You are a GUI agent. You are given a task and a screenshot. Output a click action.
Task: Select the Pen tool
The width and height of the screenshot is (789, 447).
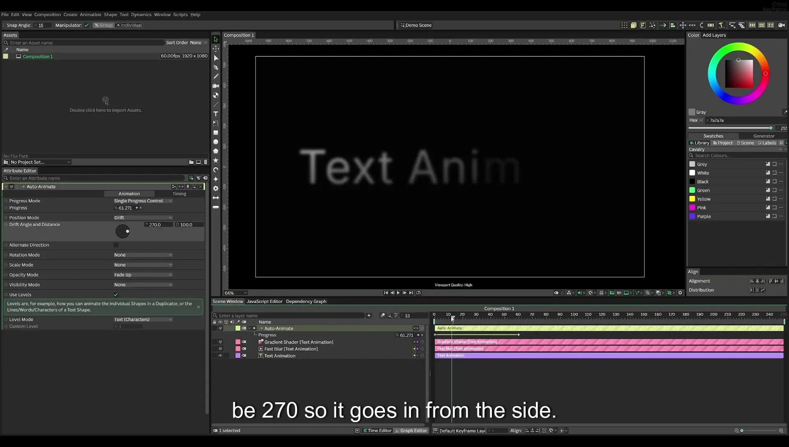click(x=216, y=67)
